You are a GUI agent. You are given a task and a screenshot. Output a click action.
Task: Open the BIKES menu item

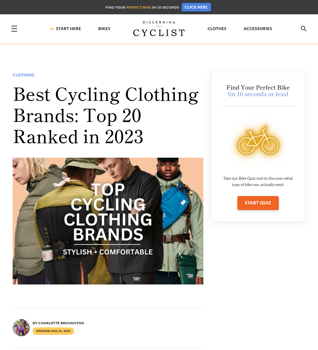pyautogui.click(x=104, y=29)
